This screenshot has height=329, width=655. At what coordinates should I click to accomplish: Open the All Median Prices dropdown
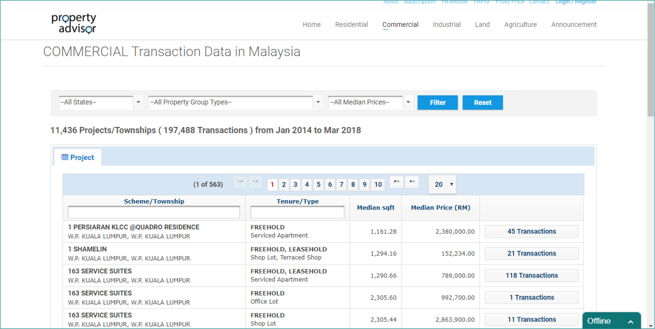(370, 102)
